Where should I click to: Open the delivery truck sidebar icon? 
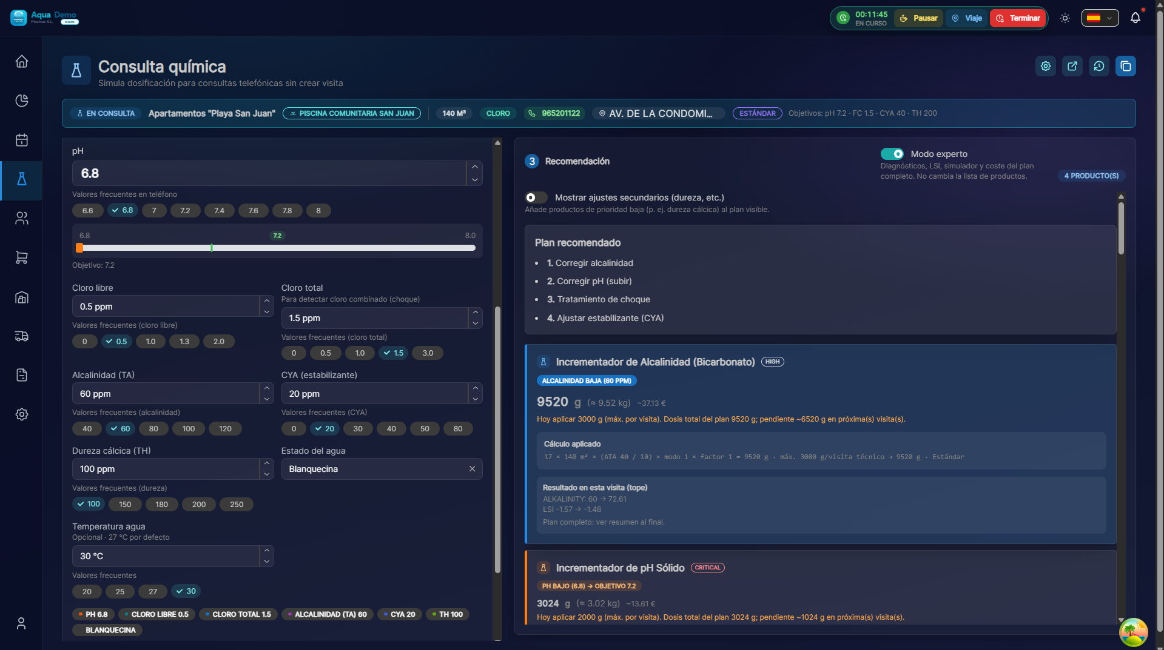(22, 336)
